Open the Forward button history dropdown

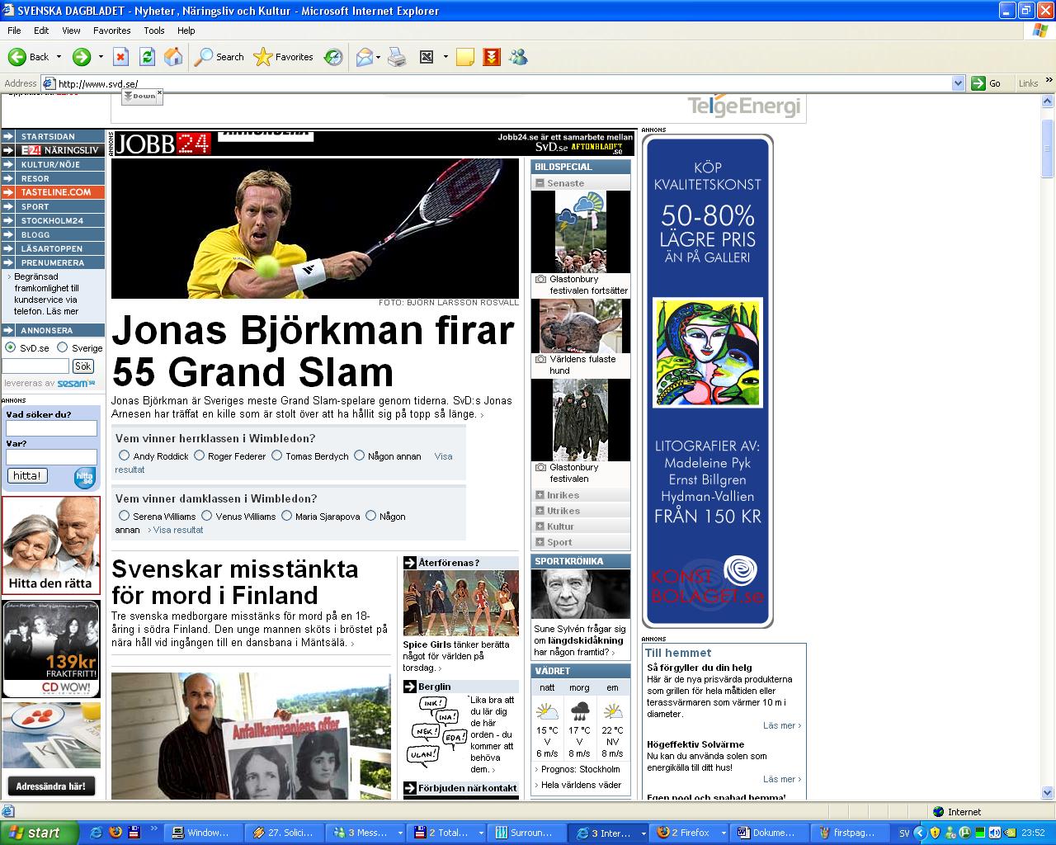tap(101, 57)
